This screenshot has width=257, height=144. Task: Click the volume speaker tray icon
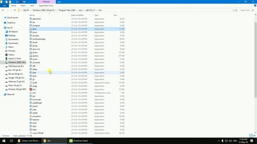(x=230, y=141)
